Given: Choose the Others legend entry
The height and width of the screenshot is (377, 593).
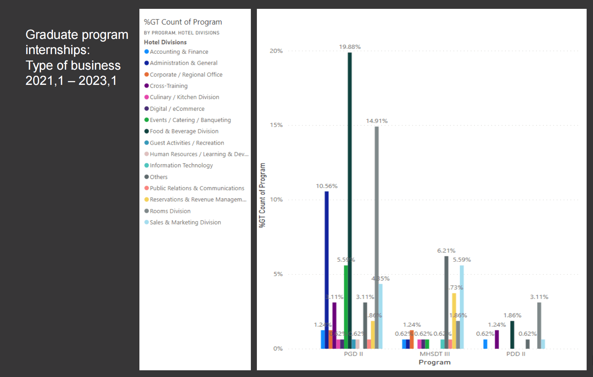Looking at the screenshot, I should pyautogui.click(x=156, y=177).
